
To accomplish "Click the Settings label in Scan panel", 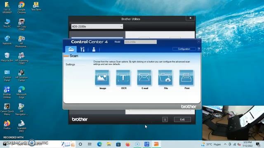I will tap(70, 65).
